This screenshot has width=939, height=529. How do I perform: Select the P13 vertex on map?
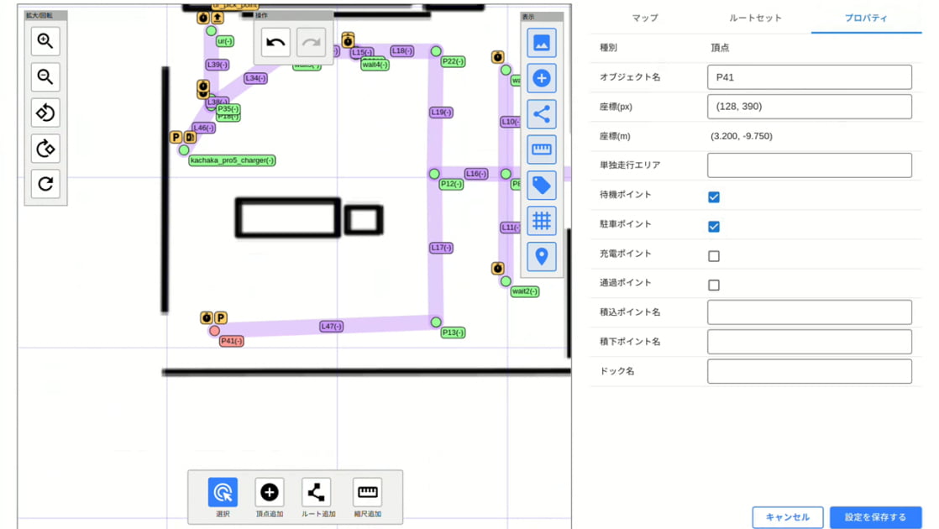[x=436, y=322]
